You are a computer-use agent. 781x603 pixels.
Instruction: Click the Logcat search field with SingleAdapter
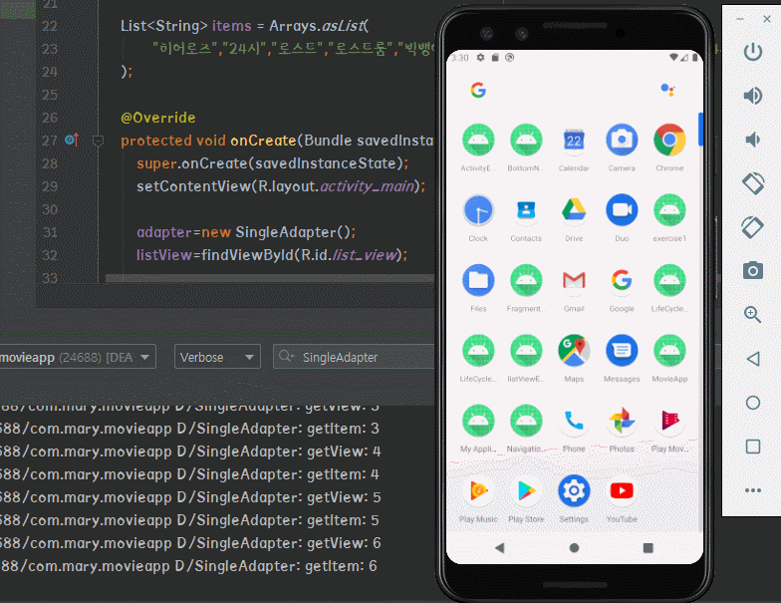pos(355,357)
